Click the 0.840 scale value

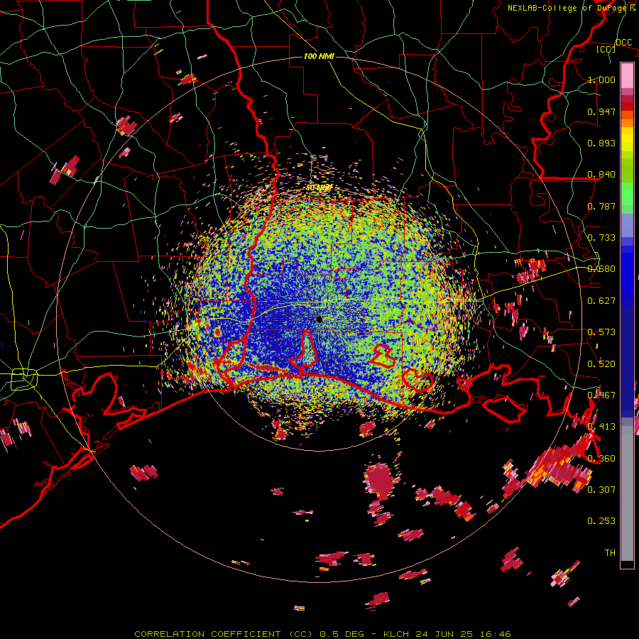point(601,175)
